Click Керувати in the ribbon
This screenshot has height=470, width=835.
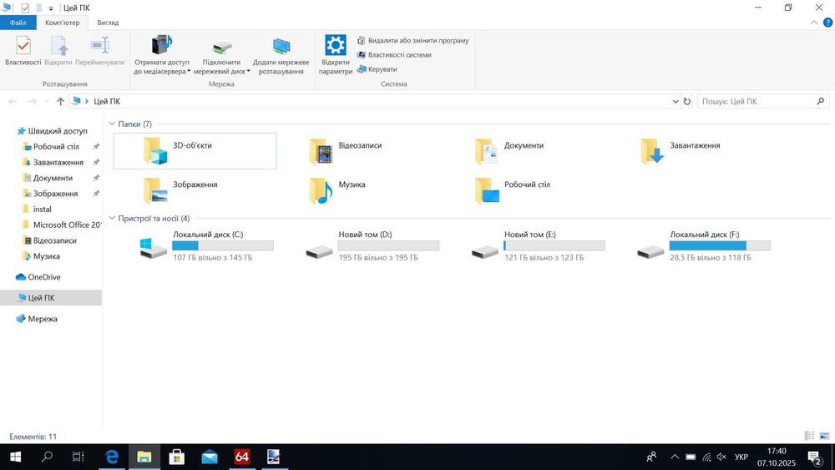coord(377,69)
